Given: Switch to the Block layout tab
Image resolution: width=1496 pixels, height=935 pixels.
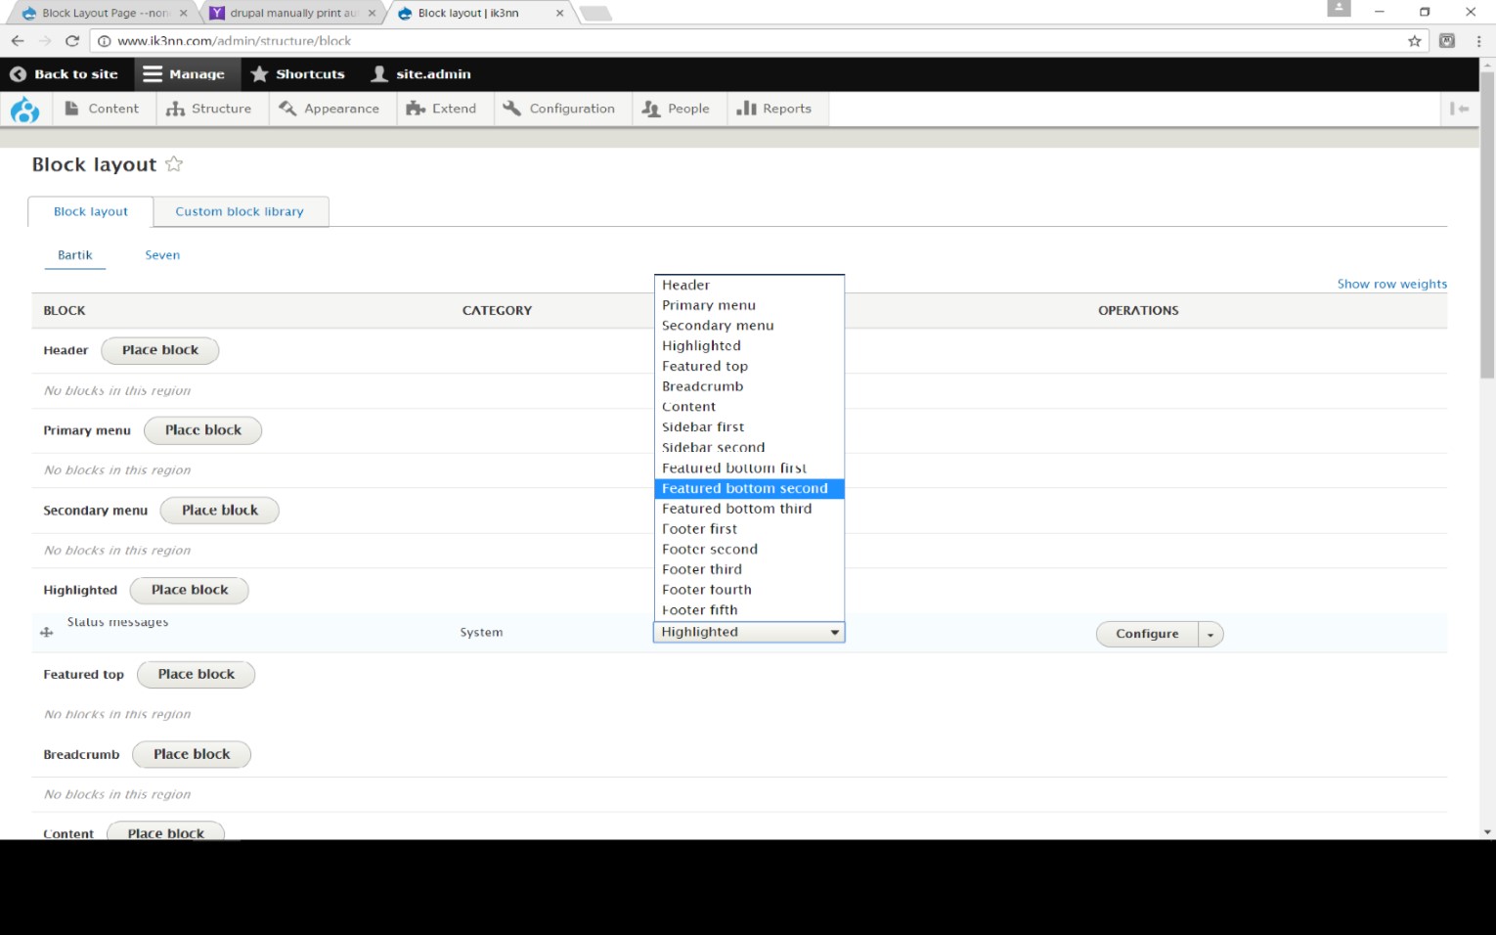Looking at the screenshot, I should point(91,211).
